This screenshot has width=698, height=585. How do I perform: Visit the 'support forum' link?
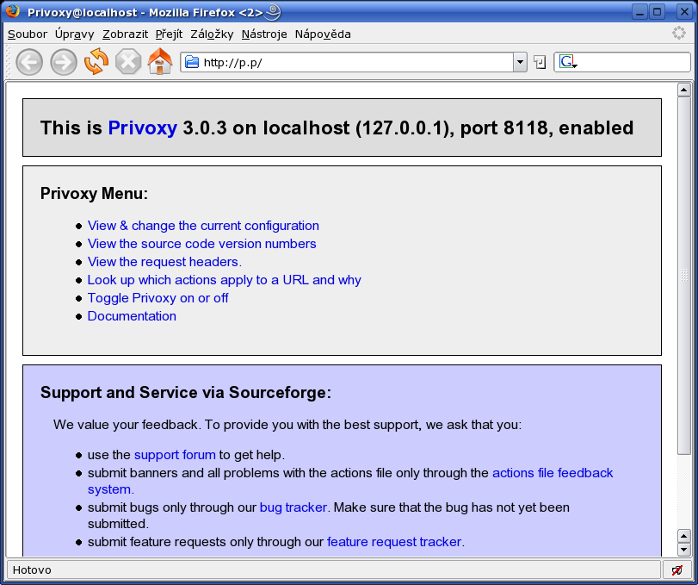click(175, 455)
